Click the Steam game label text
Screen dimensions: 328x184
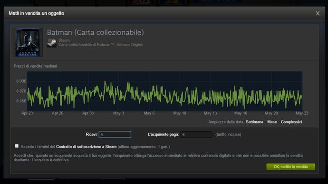point(64,40)
